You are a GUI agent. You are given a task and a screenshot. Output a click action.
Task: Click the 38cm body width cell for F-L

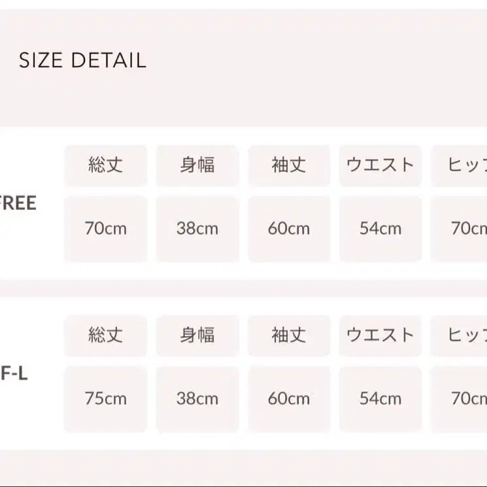point(197,399)
